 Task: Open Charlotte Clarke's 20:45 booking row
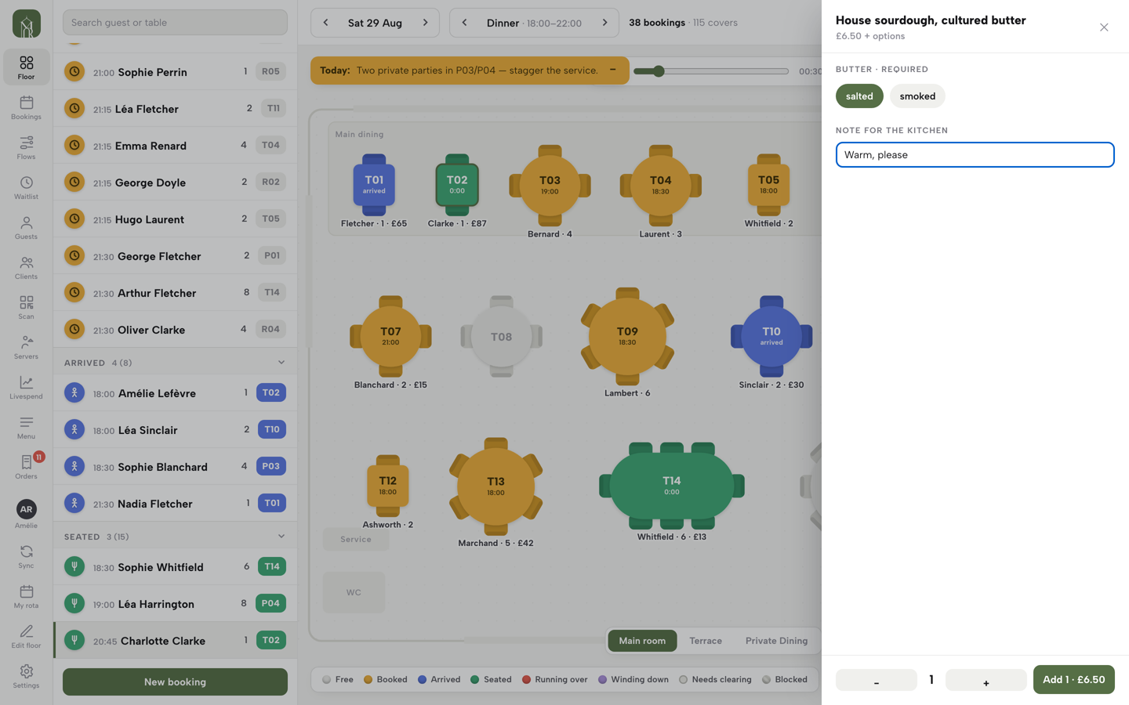(176, 641)
